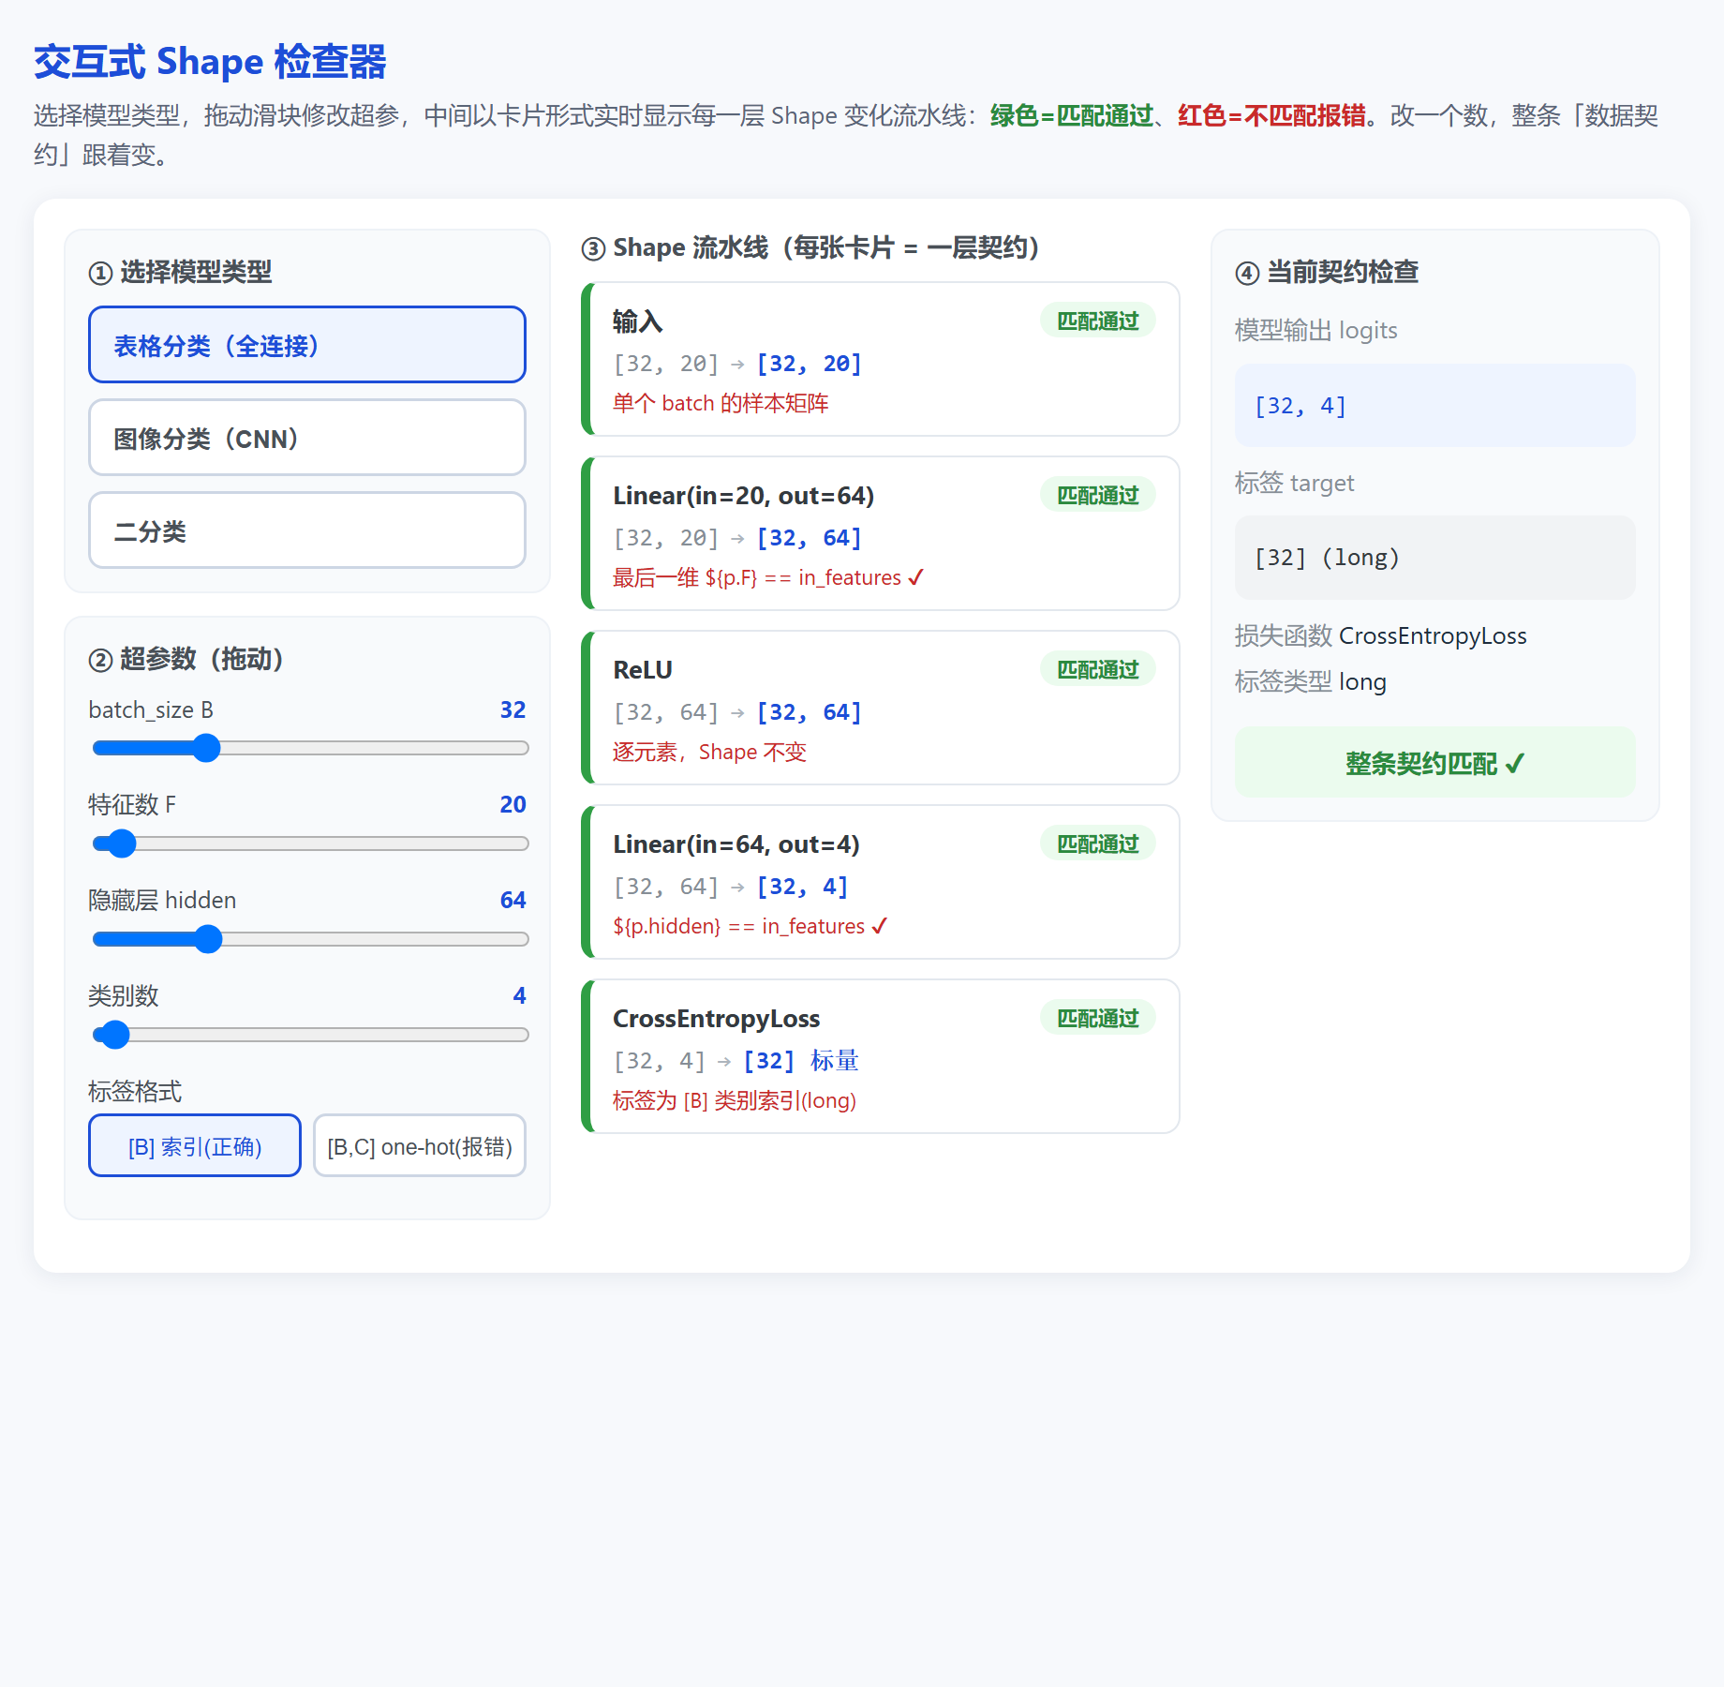1724x1687 pixels.
Task: Click the ② 超参数（拖动） heading
Action: tap(186, 659)
